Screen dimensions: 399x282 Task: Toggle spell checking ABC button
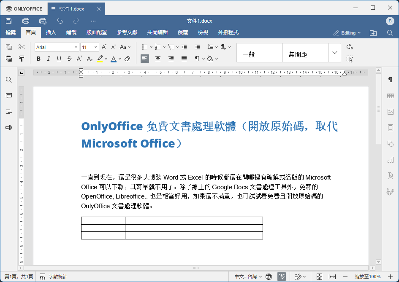pyautogui.click(x=282, y=277)
